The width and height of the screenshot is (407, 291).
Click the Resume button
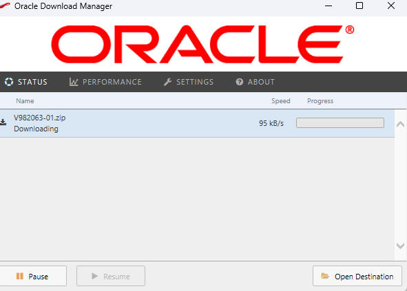111,277
